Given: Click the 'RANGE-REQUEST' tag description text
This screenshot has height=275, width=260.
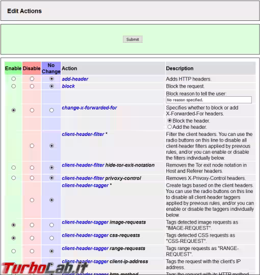Looking at the screenshot, I should pos(202,251).
